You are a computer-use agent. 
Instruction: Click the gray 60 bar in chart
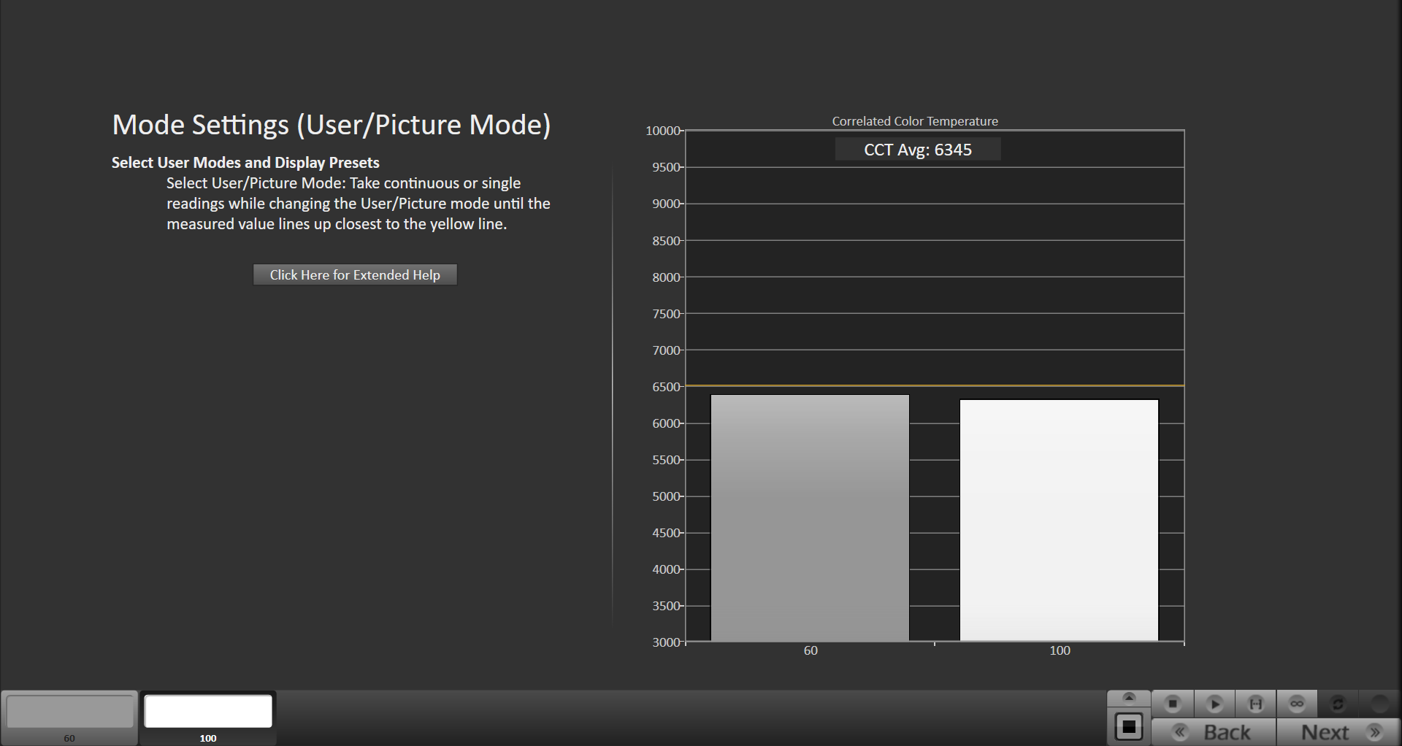810,518
